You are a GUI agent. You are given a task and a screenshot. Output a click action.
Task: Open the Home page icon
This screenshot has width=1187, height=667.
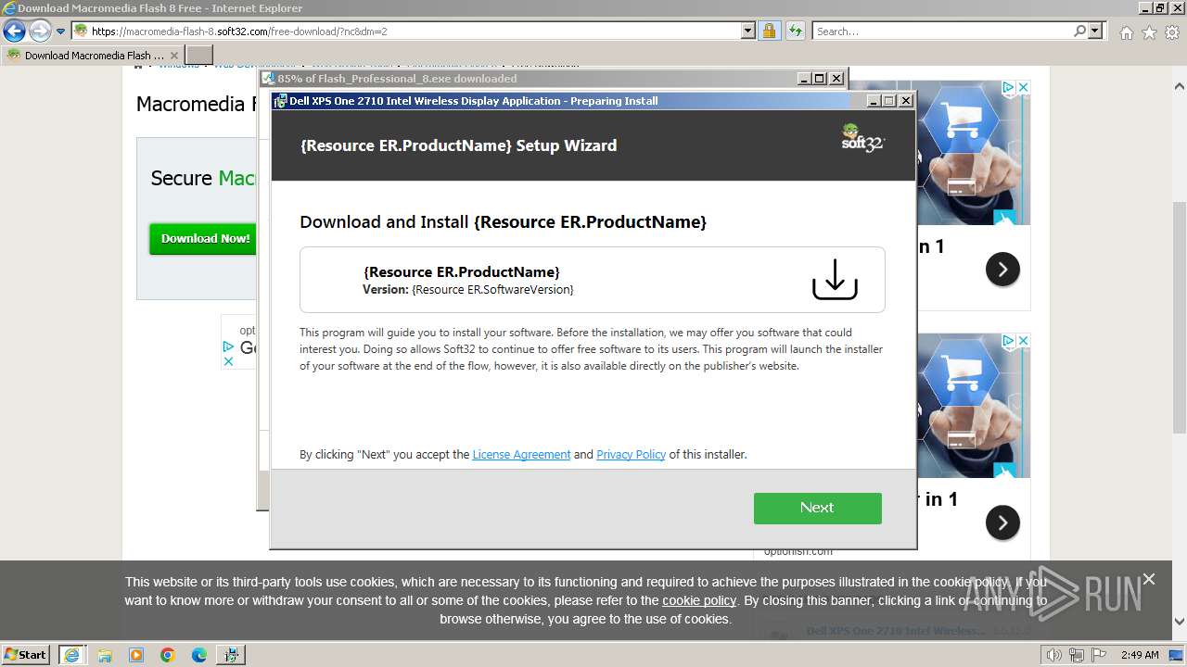(x=1126, y=32)
